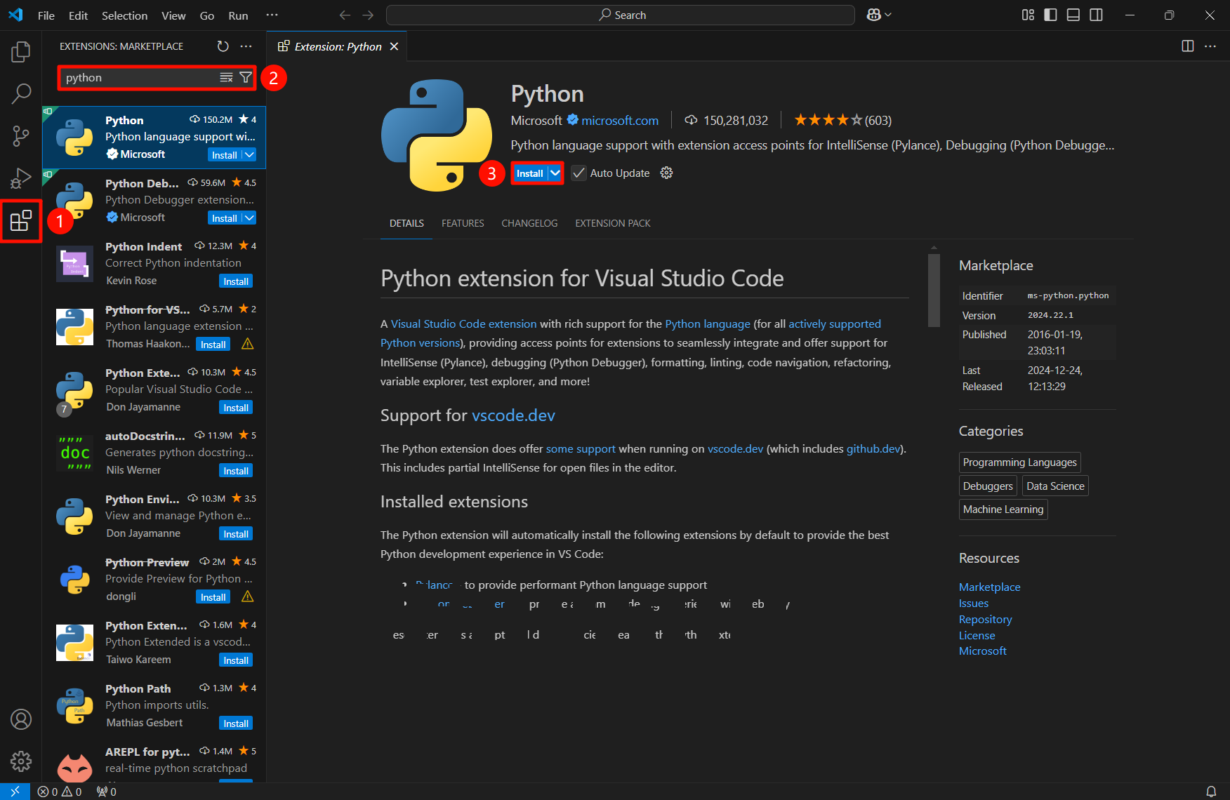Click the Extensions icon in activity bar

pos(21,221)
